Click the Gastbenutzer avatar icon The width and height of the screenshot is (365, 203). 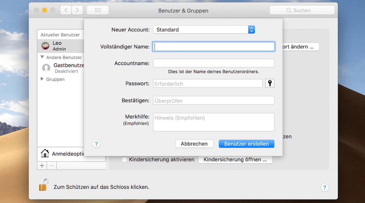[x=46, y=68]
